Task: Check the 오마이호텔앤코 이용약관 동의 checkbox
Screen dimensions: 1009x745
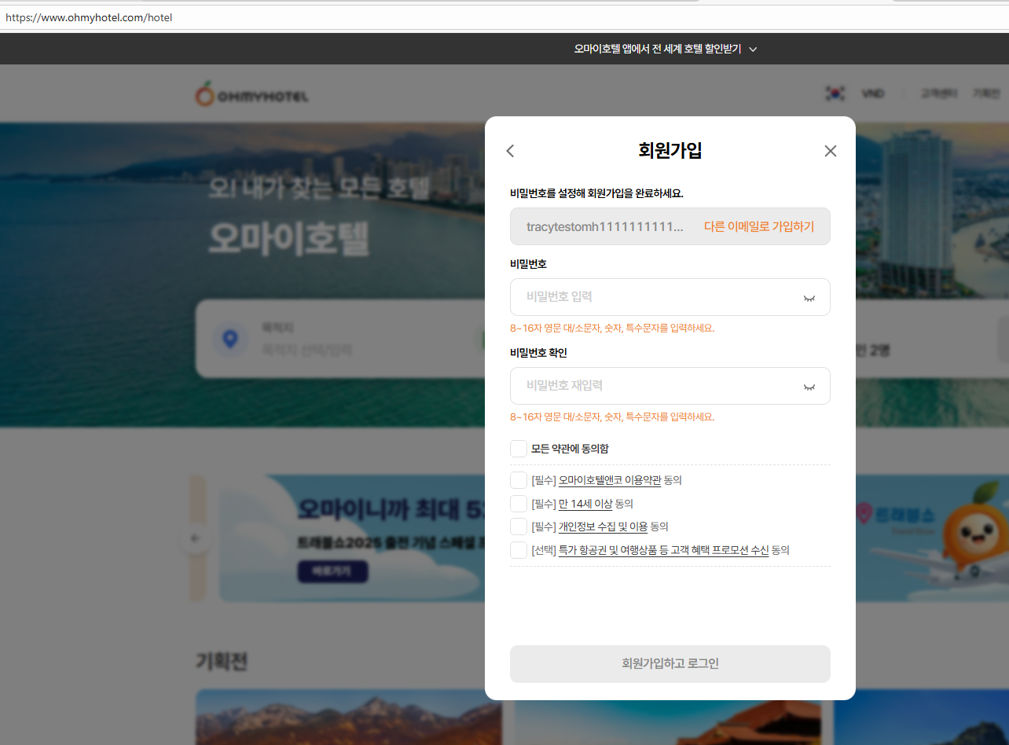Action: point(519,480)
